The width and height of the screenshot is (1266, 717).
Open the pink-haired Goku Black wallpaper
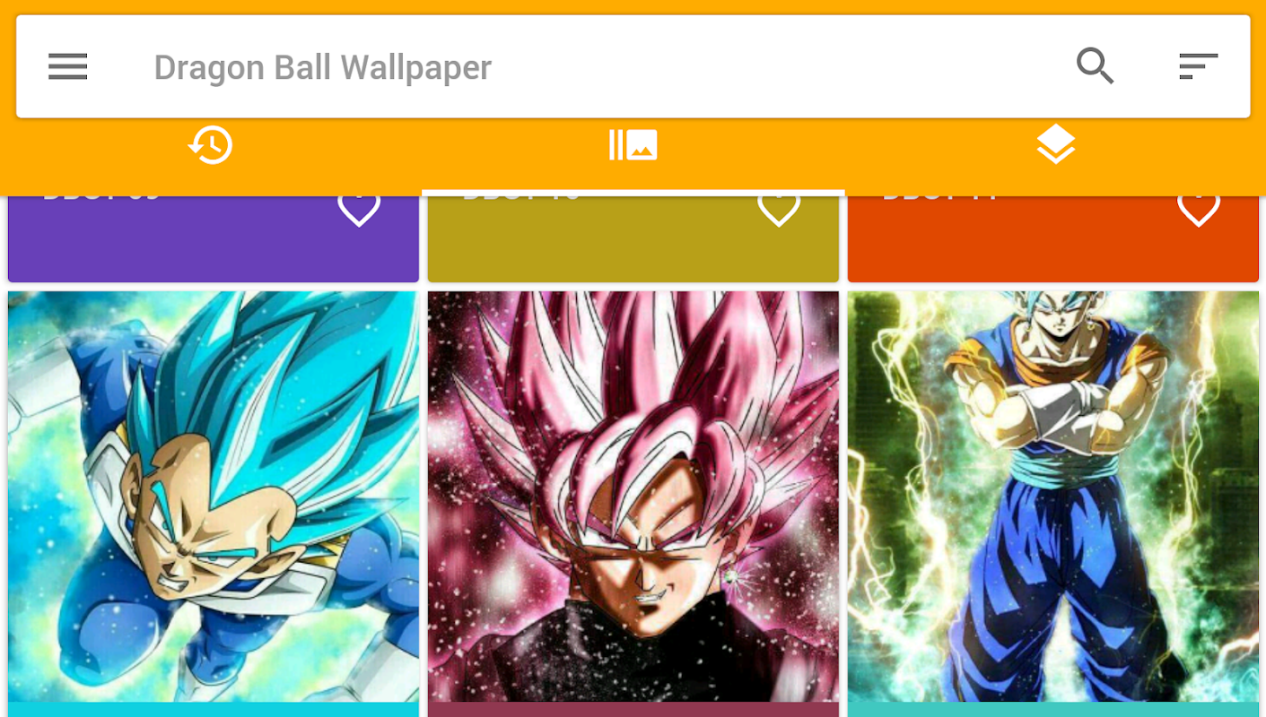633,497
